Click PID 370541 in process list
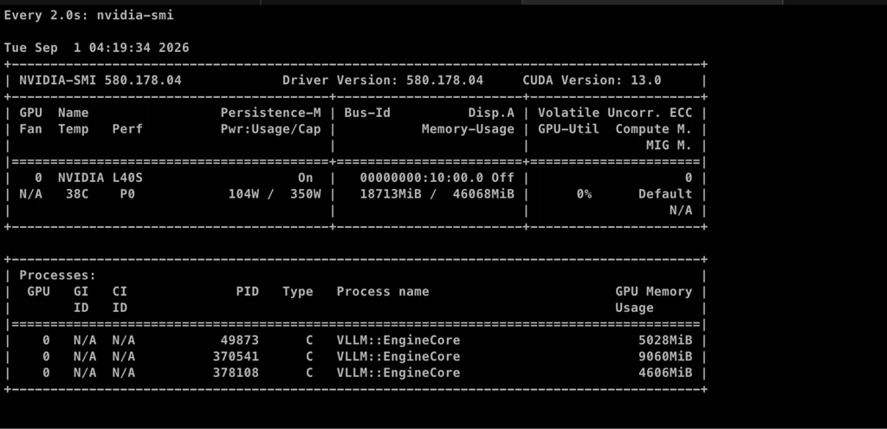The image size is (887, 429). [236, 357]
